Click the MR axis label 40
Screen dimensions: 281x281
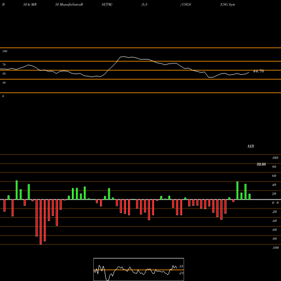274,185
